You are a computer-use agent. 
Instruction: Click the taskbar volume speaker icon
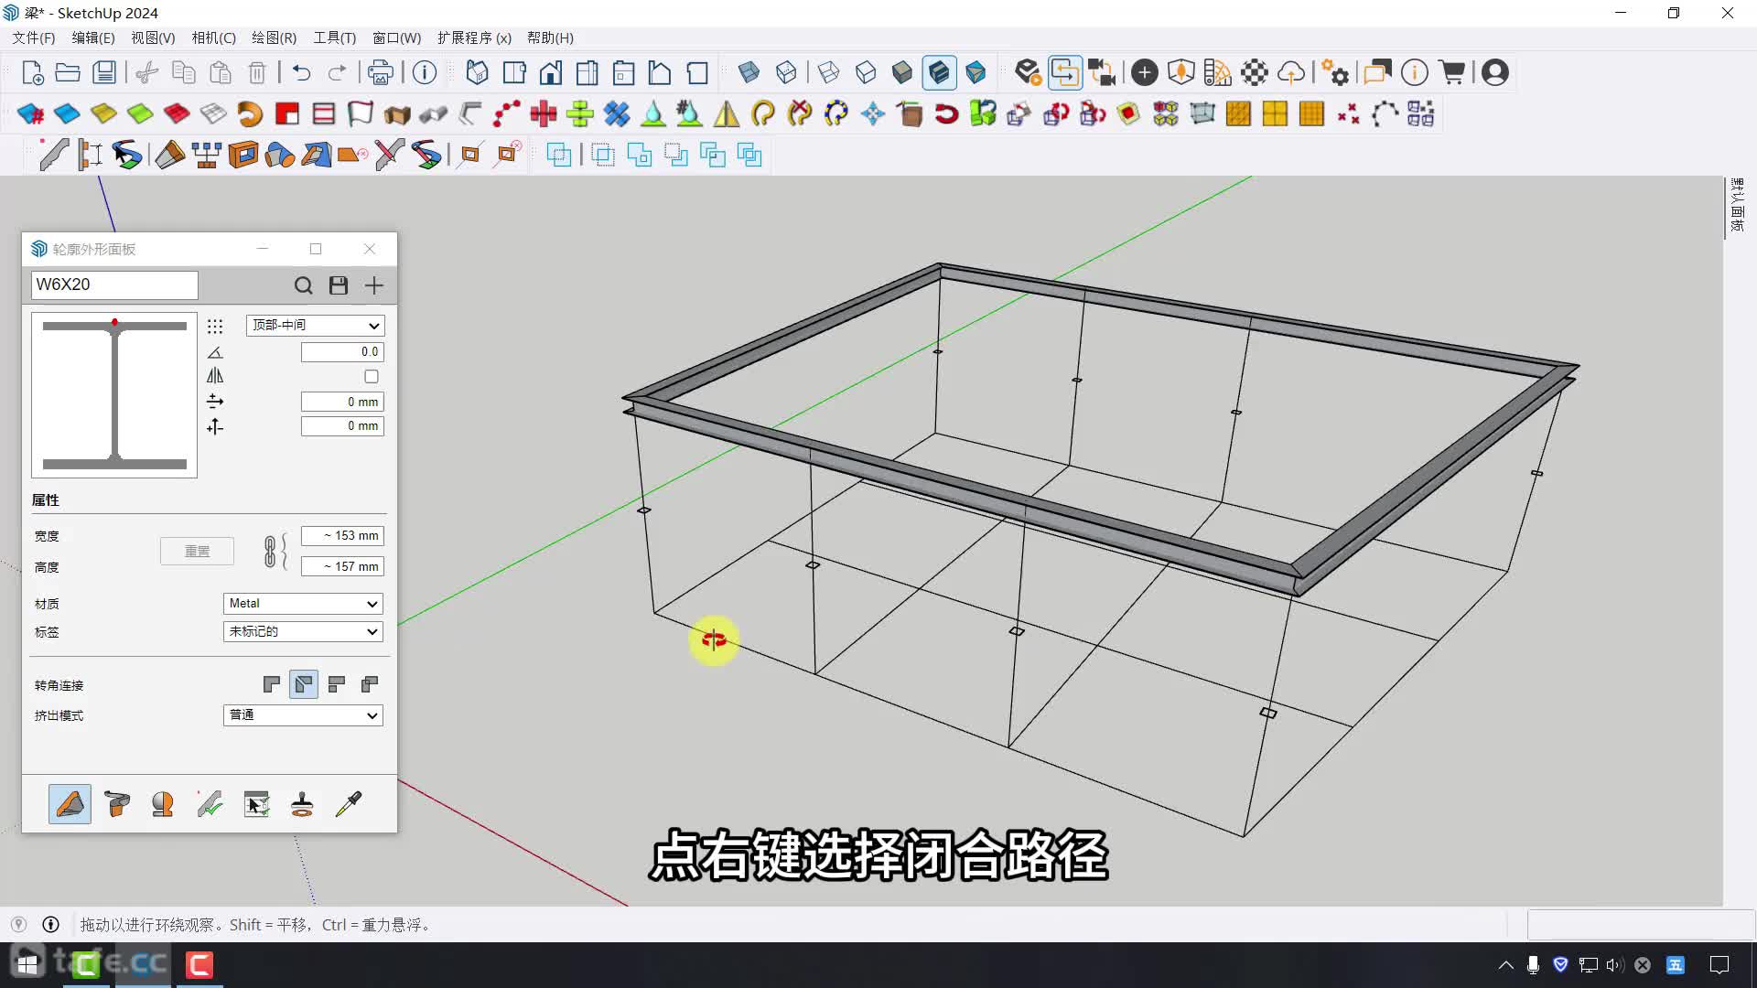(x=1614, y=964)
